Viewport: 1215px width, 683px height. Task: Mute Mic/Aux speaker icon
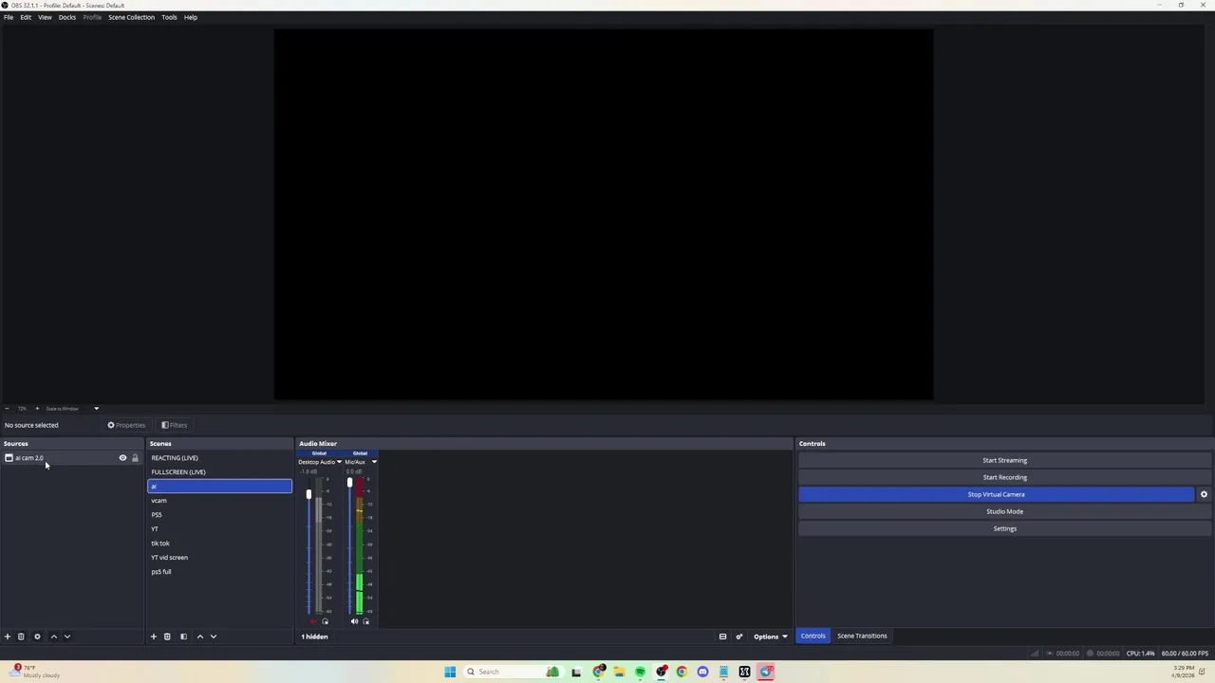[354, 621]
